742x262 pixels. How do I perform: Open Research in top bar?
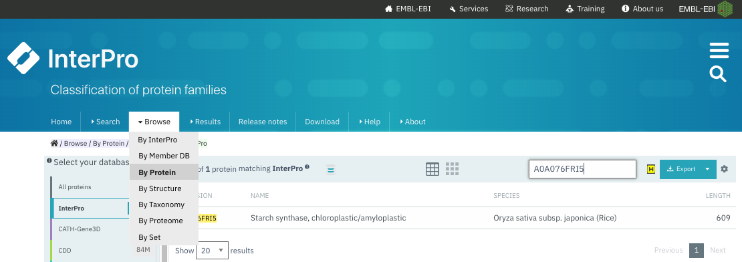tap(527, 9)
